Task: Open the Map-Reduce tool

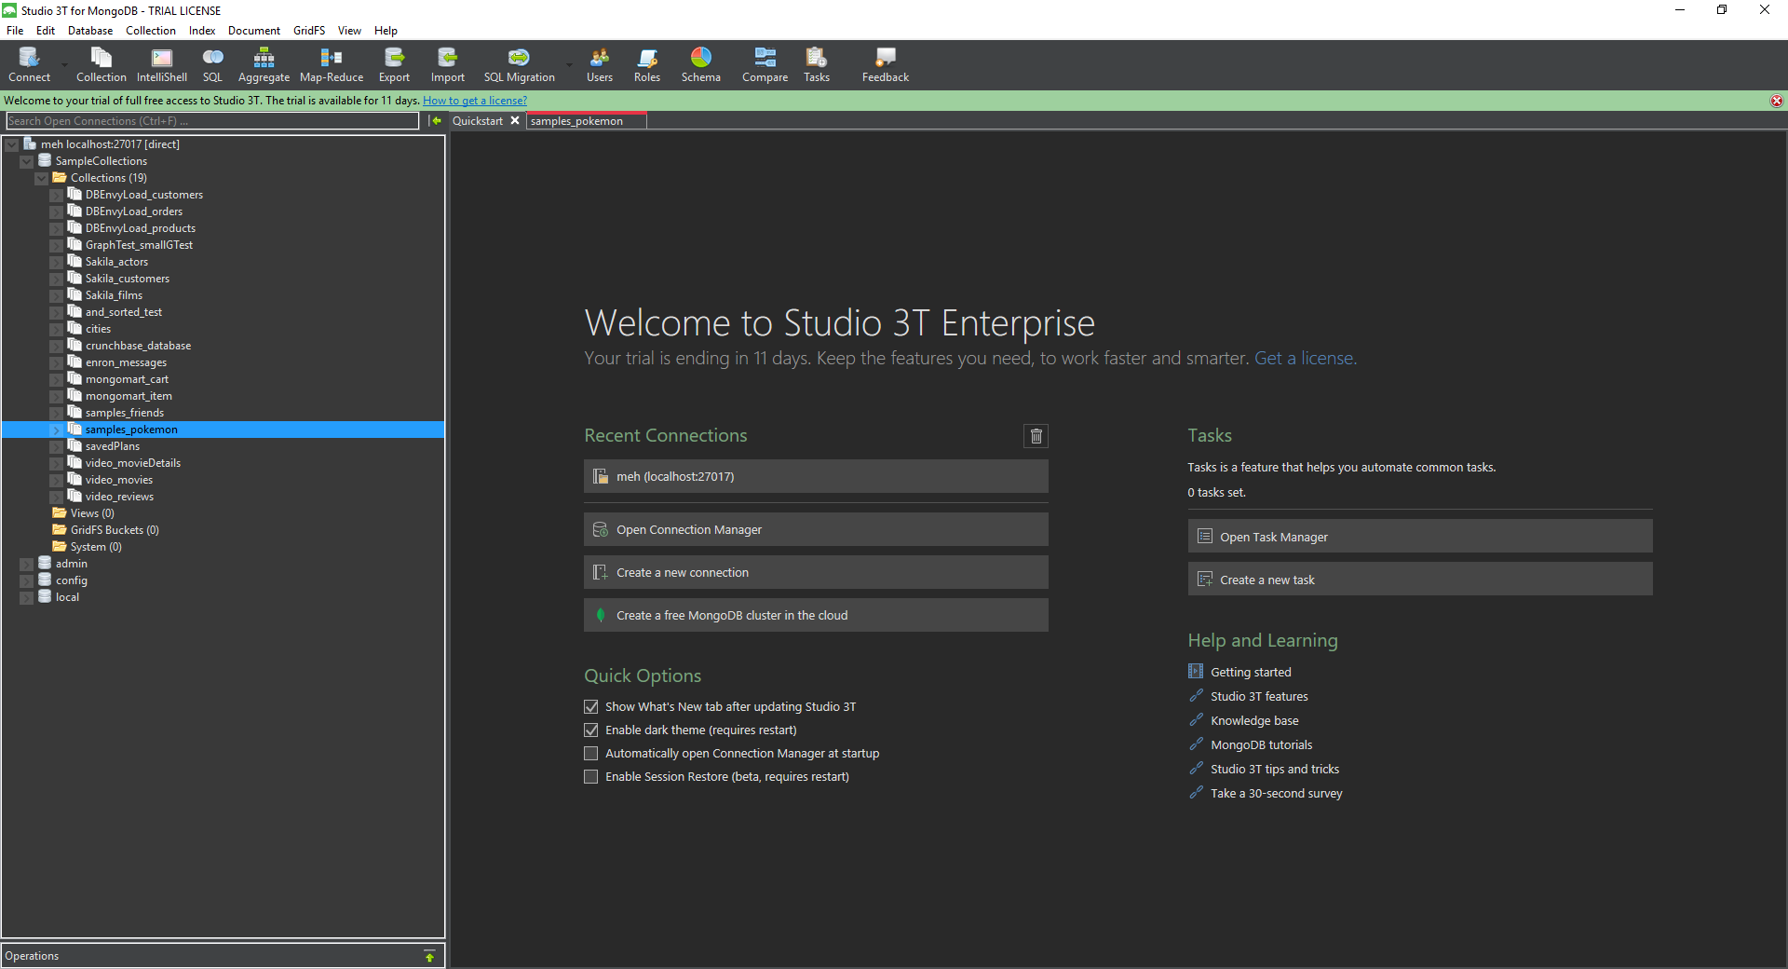Action: [x=331, y=64]
